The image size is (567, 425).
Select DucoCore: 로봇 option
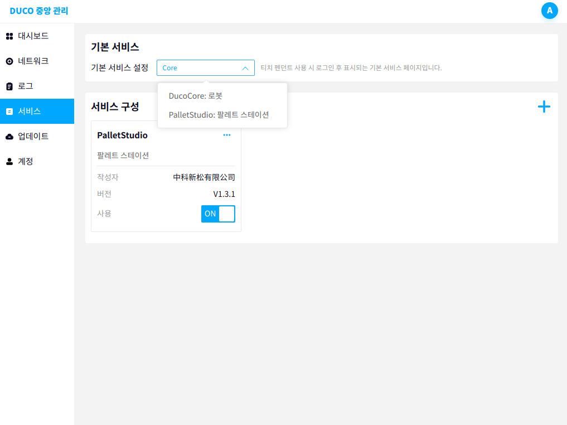click(x=222, y=96)
